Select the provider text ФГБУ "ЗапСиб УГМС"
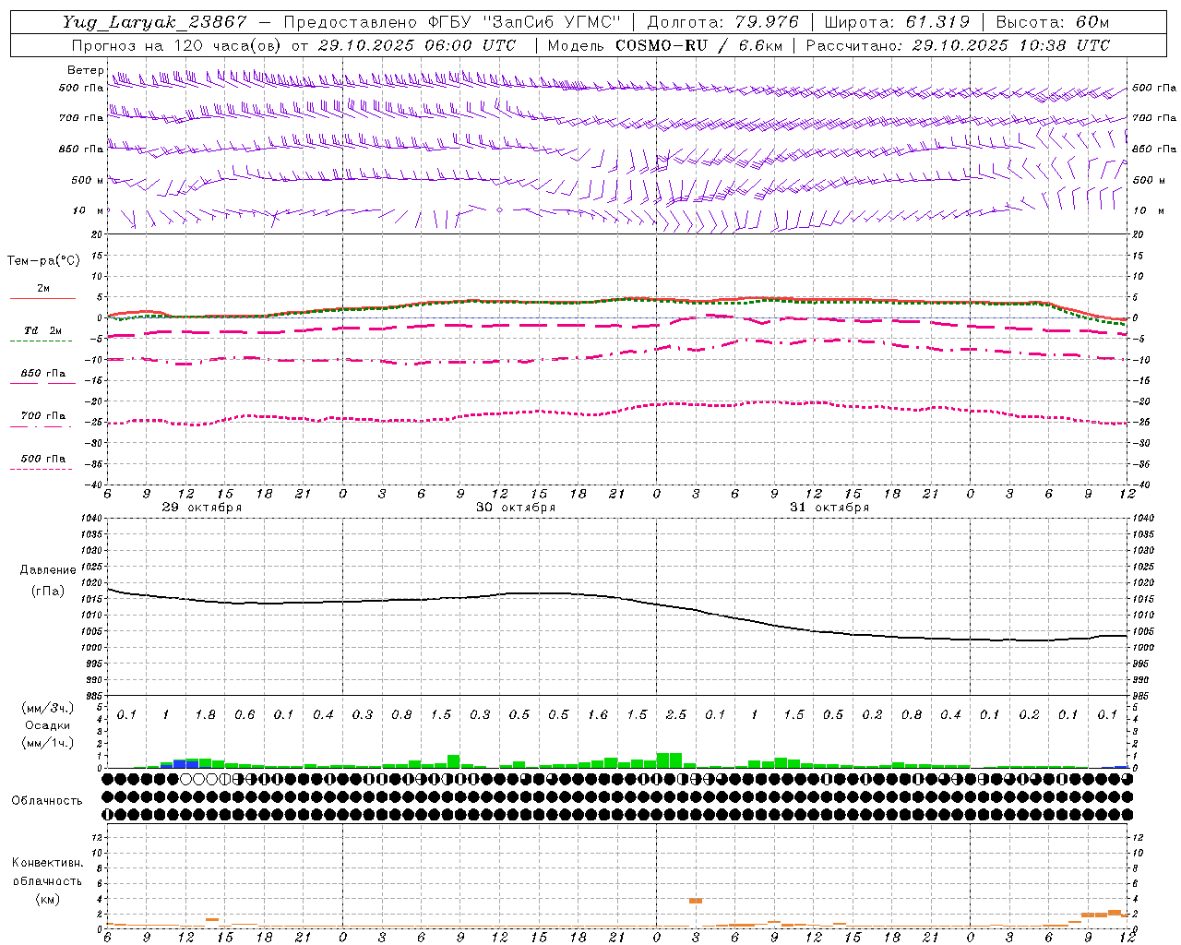The width and height of the screenshot is (1181, 945). pos(524,22)
